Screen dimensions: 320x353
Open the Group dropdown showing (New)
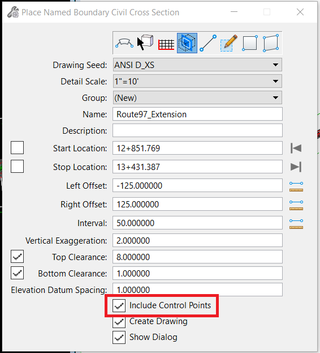pos(197,97)
